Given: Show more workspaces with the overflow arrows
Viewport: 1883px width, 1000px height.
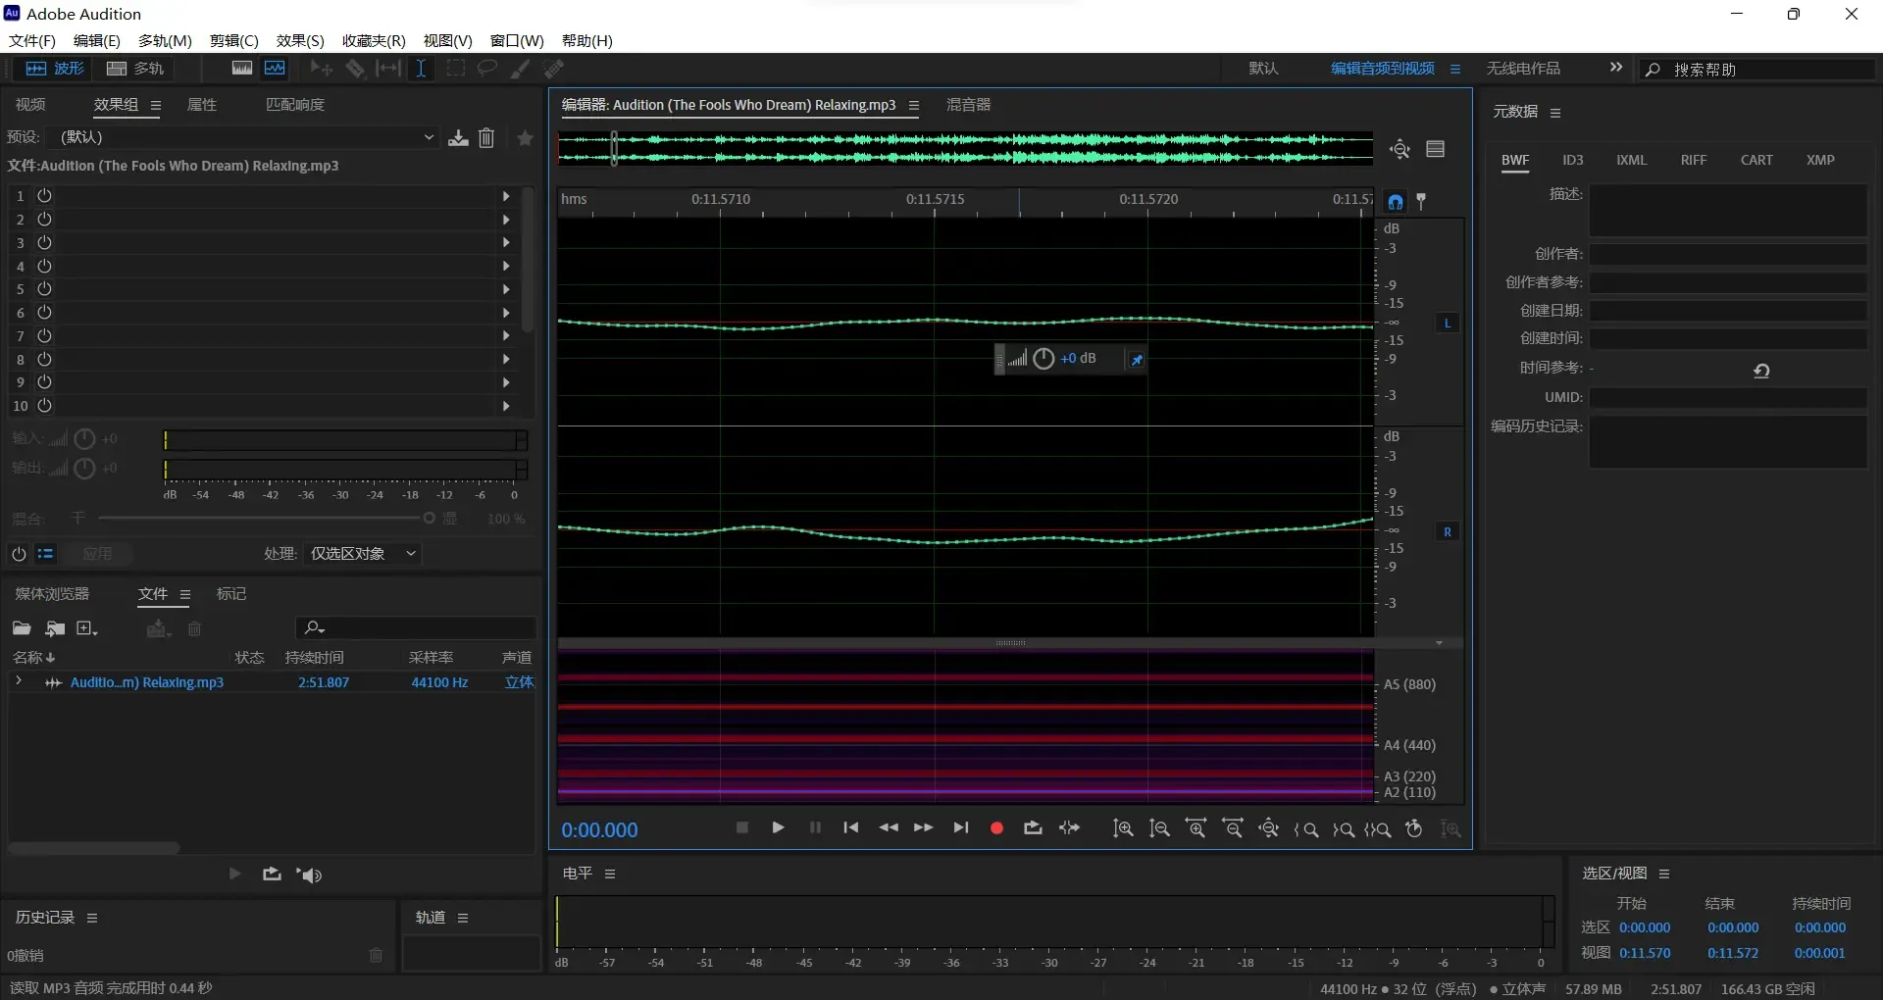Looking at the screenshot, I should 1616,68.
